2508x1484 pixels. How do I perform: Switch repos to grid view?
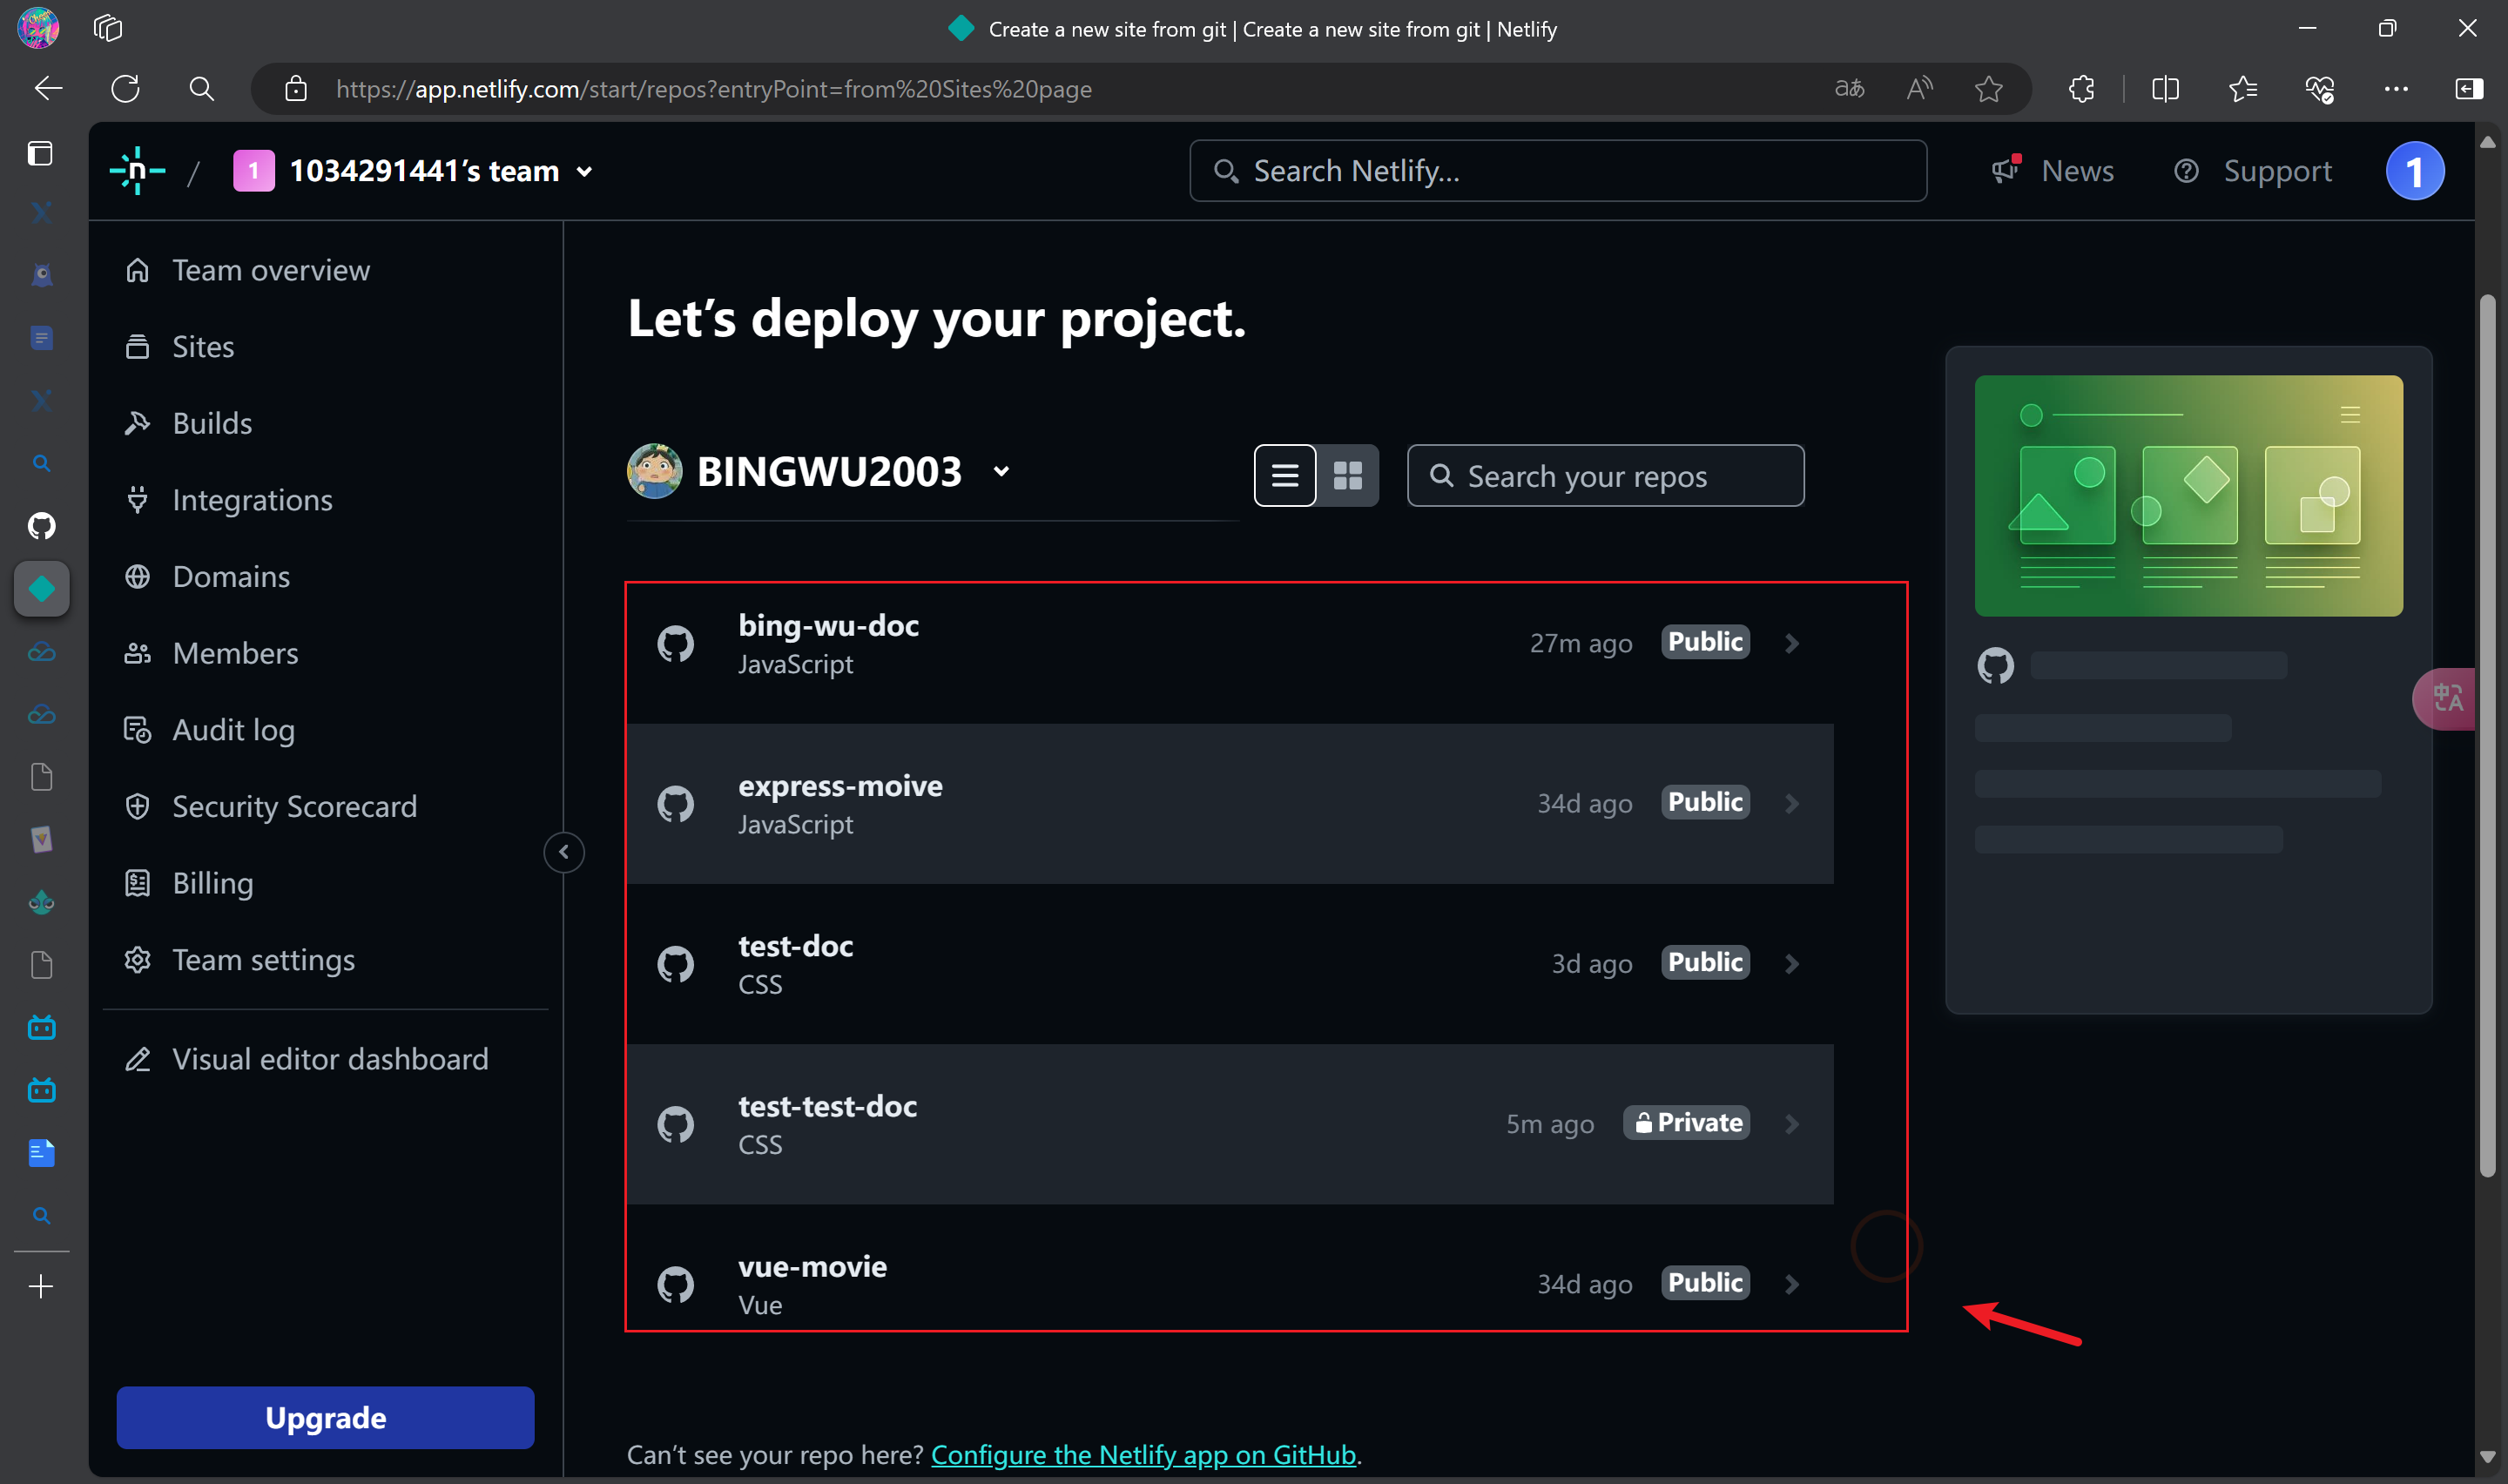(1346, 475)
